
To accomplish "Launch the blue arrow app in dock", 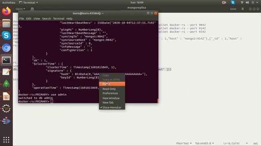I will click(6, 121).
